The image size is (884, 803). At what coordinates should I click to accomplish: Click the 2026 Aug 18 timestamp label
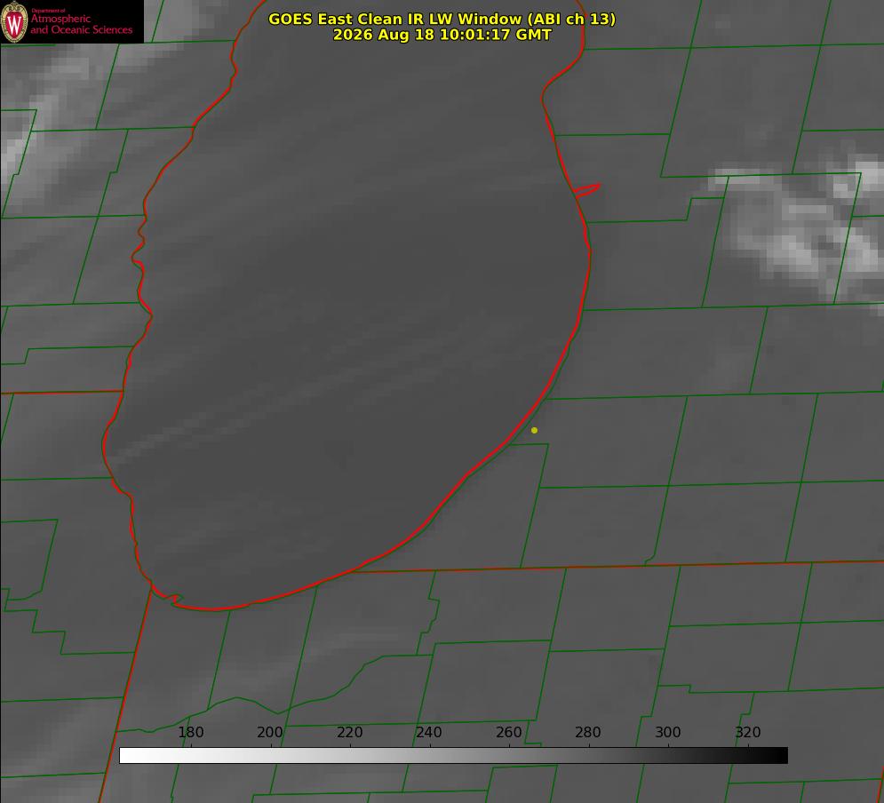coord(442,35)
